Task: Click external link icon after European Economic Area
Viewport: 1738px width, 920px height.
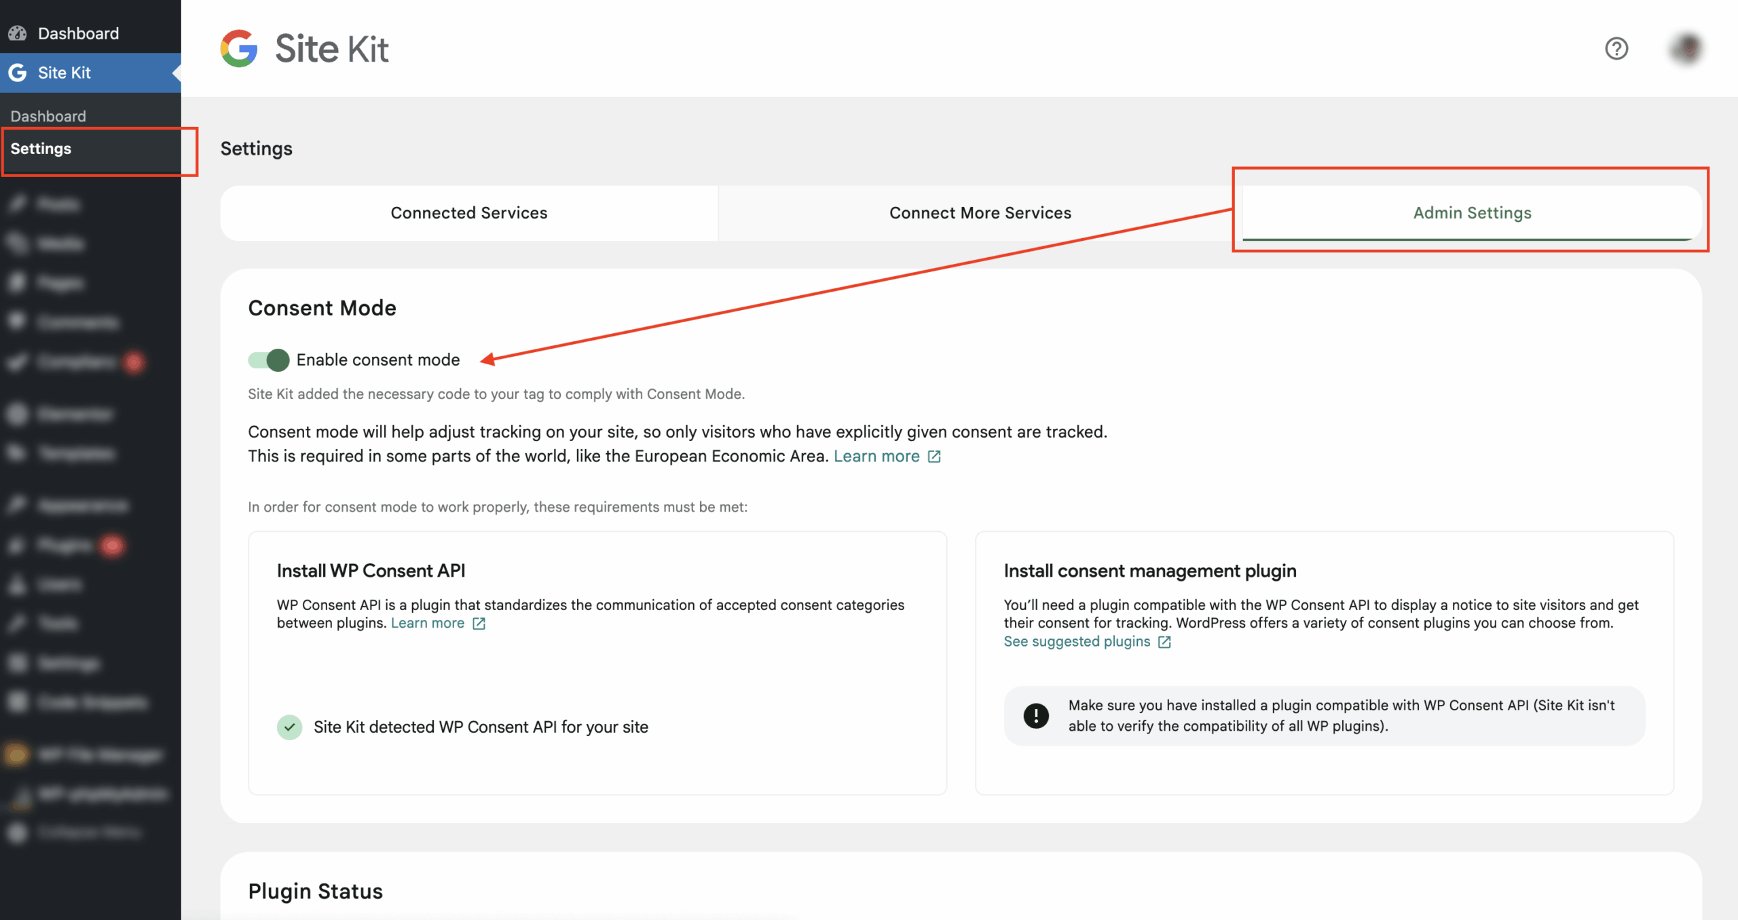Action: [x=935, y=457]
